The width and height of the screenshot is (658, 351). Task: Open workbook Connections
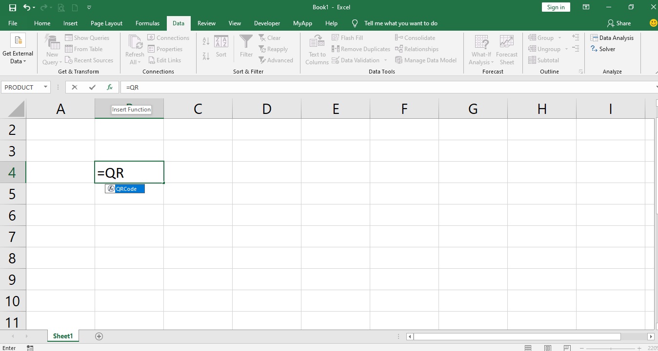click(168, 37)
